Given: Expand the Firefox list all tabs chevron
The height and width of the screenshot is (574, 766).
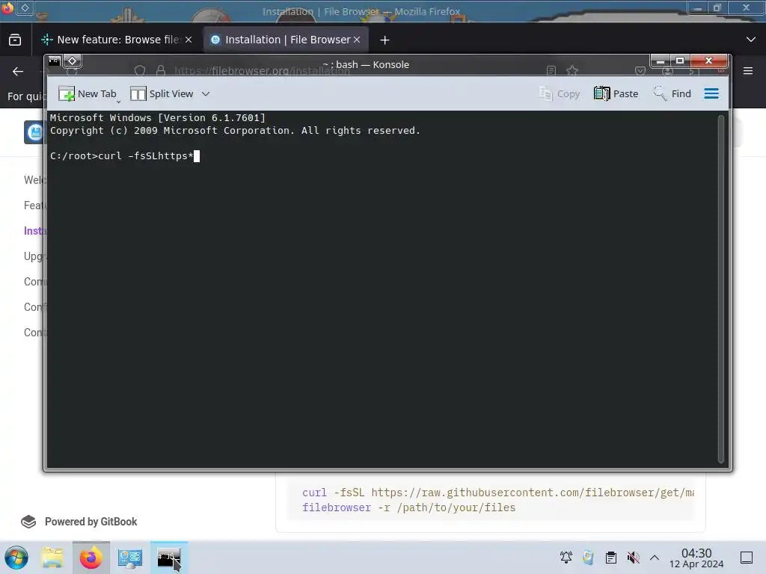Looking at the screenshot, I should point(751,40).
